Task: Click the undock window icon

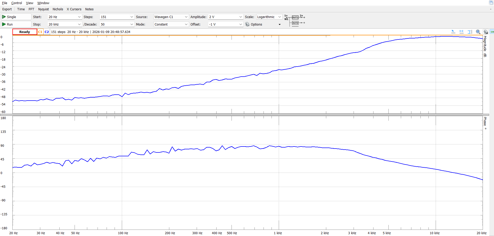Action: point(491,3)
